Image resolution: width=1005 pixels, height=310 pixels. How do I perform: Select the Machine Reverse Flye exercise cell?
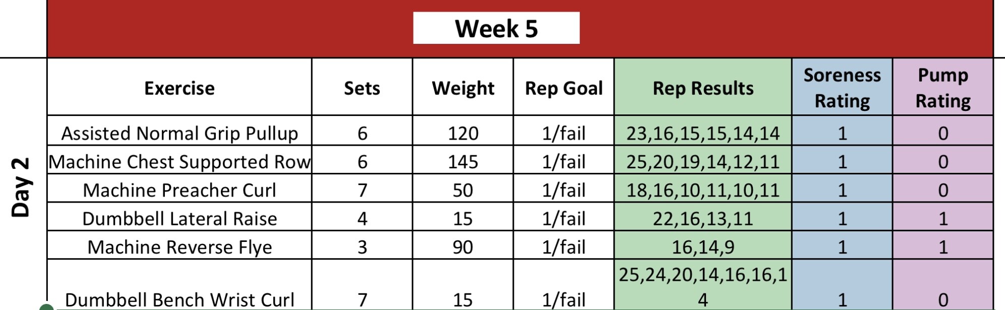[180, 247]
